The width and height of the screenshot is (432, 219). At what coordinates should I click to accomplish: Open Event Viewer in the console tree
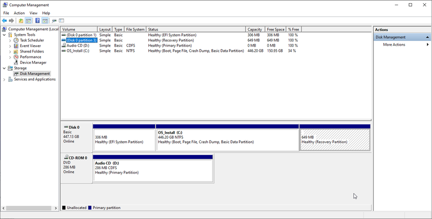point(31,46)
